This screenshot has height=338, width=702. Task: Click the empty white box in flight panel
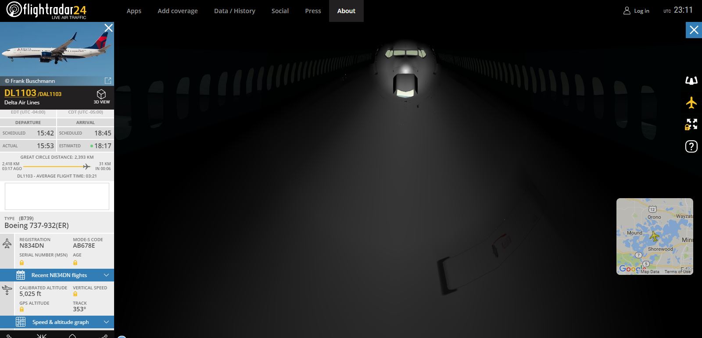click(x=57, y=196)
